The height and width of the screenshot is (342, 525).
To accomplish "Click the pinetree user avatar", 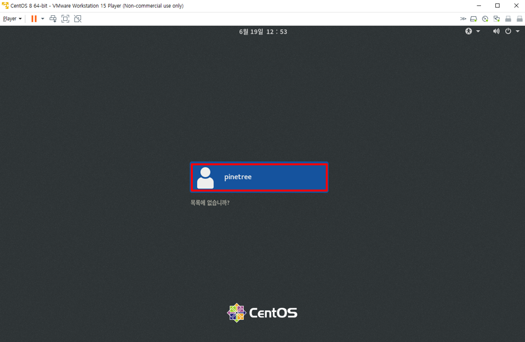I will [205, 178].
